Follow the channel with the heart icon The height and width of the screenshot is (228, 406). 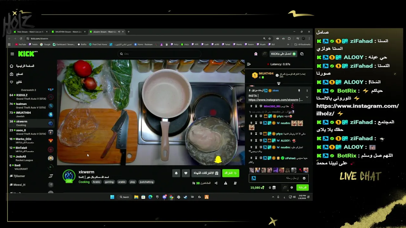186,173
